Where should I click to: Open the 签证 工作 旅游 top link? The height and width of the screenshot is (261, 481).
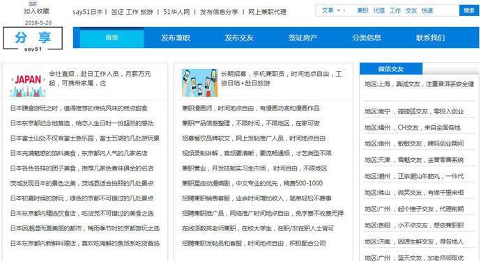[132, 12]
